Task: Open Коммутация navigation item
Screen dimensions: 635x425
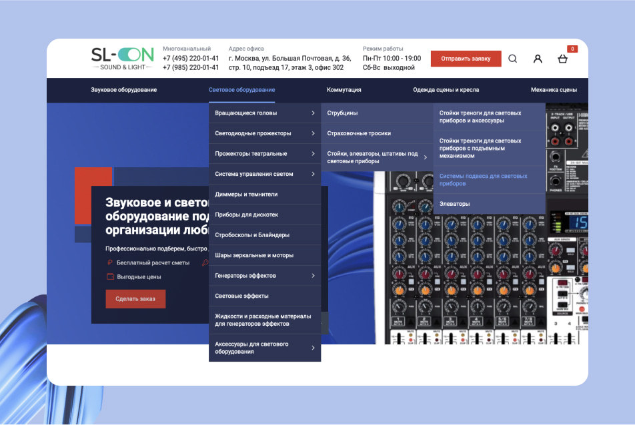Action: tap(344, 90)
